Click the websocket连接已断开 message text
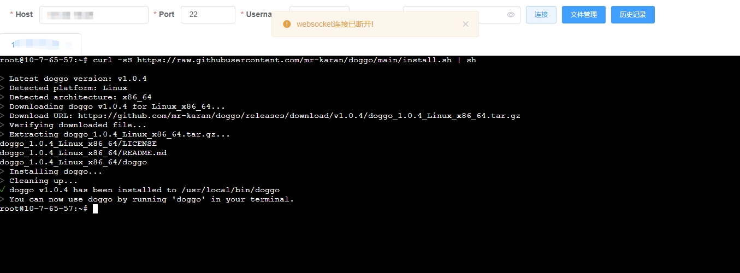 (x=335, y=24)
